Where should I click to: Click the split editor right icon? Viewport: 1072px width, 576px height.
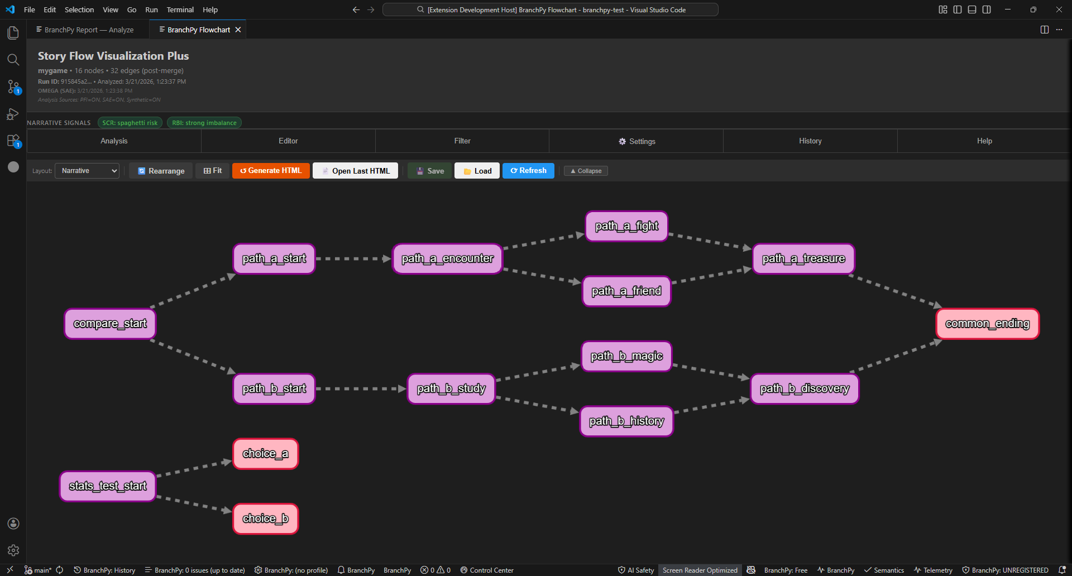(1044, 30)
